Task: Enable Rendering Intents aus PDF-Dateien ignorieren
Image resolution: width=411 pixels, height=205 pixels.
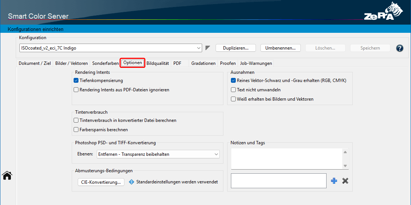Action: click(x=76, y=90)
